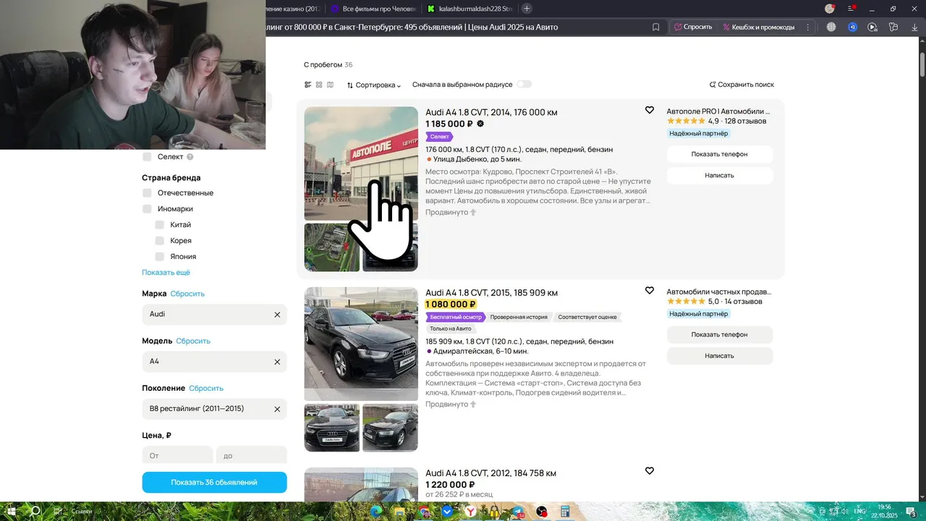Check the Отечественные brand country checkbox
The height and width of the screenshot is (521, 926).
click(147, 193)
